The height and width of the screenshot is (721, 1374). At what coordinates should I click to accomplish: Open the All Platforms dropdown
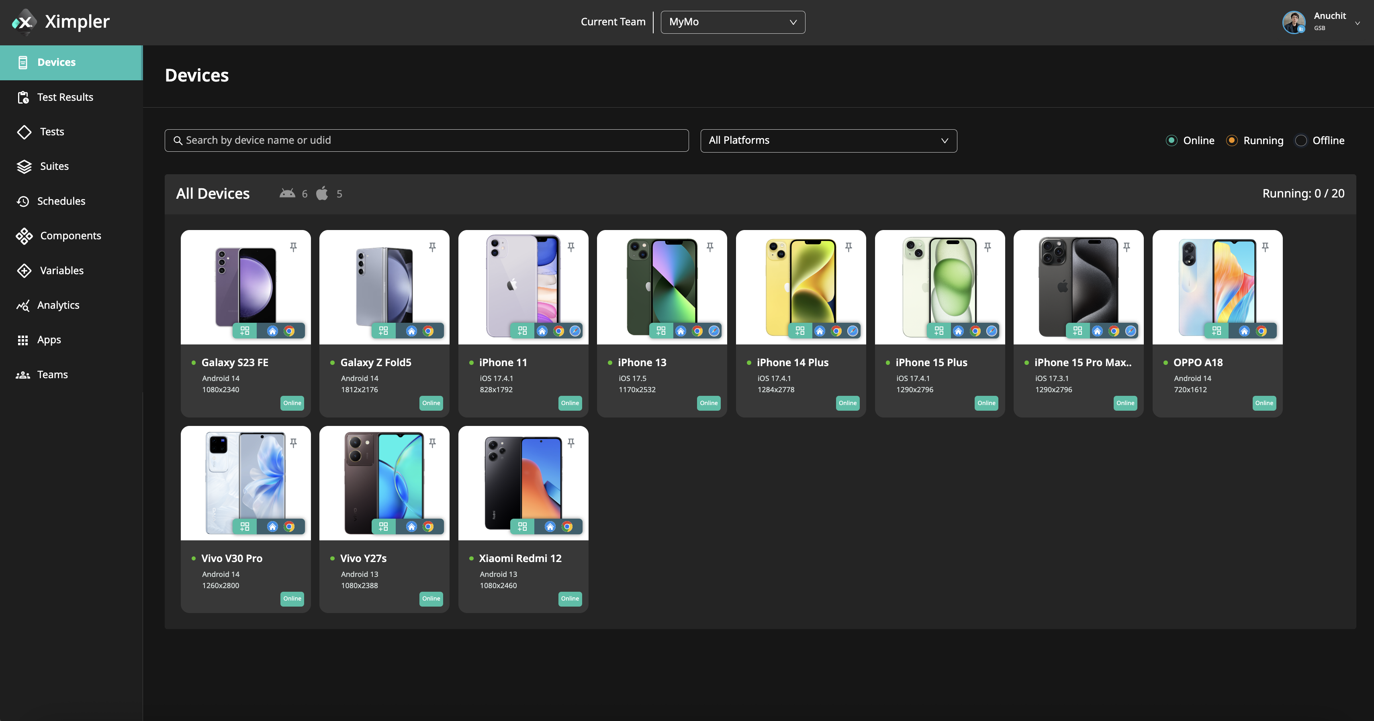pyautogui.click(x=828, y=140)
